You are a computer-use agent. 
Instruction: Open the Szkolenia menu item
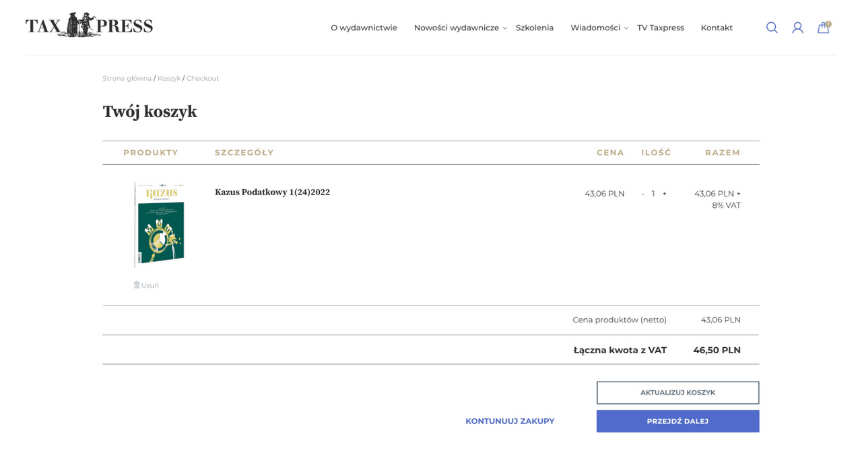[535, 28]
